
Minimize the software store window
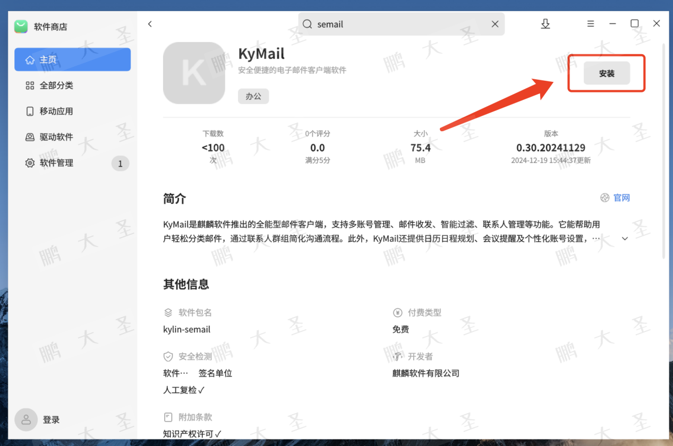[612, 24]
